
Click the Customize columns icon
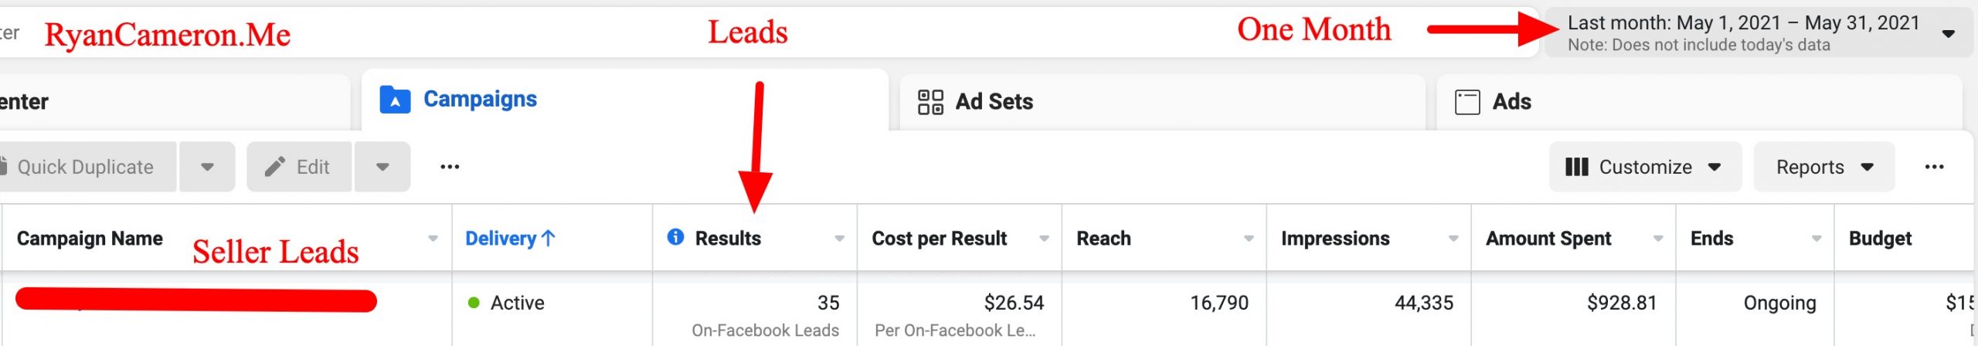[1576, 167]
